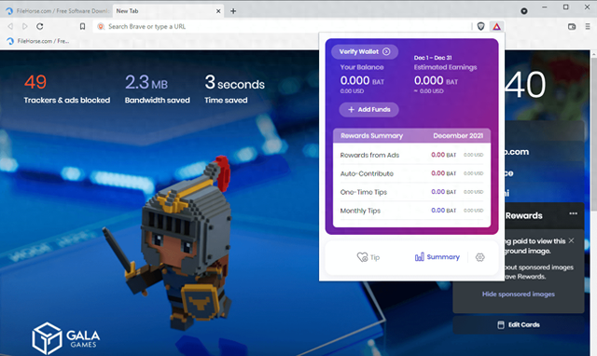Open the Brave Rewards triangle icon
The height and width of the screenshot is (356, 597).
tap(496, 26)
